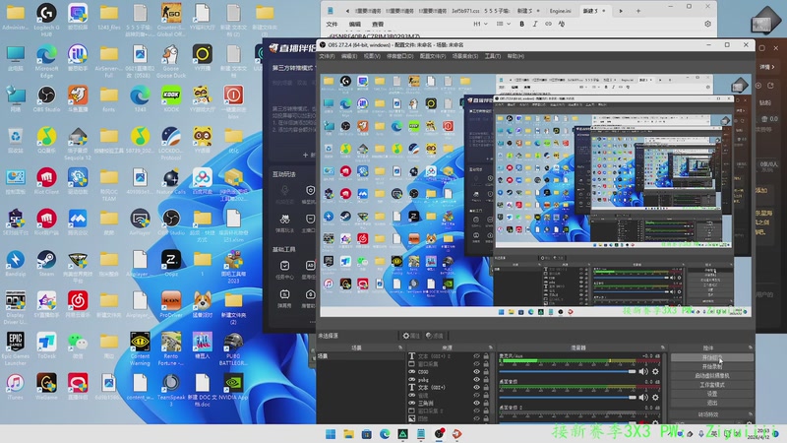Open the OBS 工具(T) menu

pyautogui.click(x=493, y=56)
